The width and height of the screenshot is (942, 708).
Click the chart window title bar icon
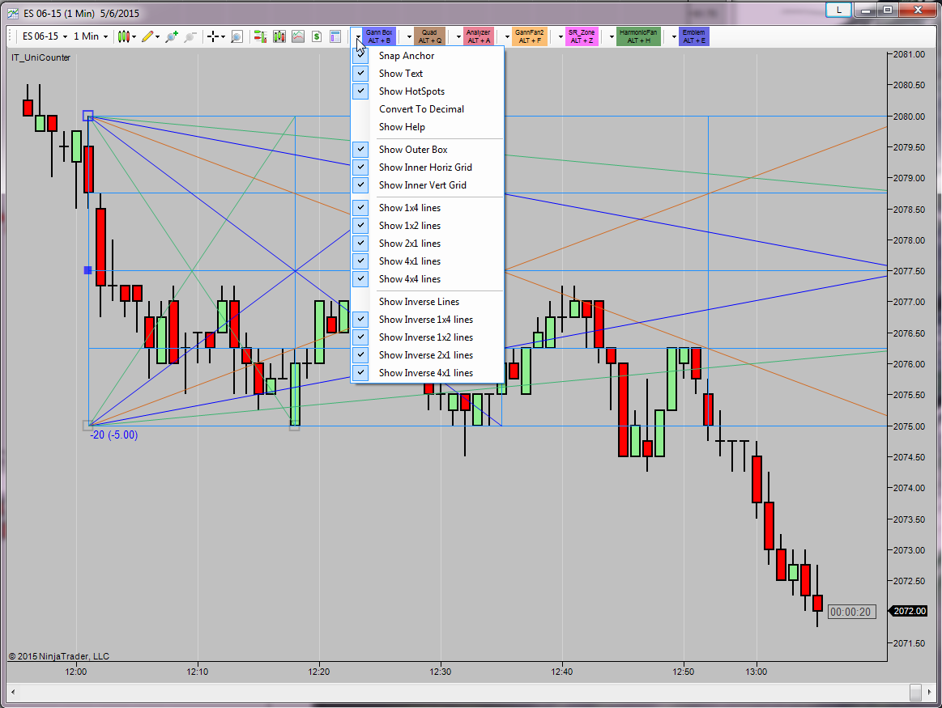point(13,13)
